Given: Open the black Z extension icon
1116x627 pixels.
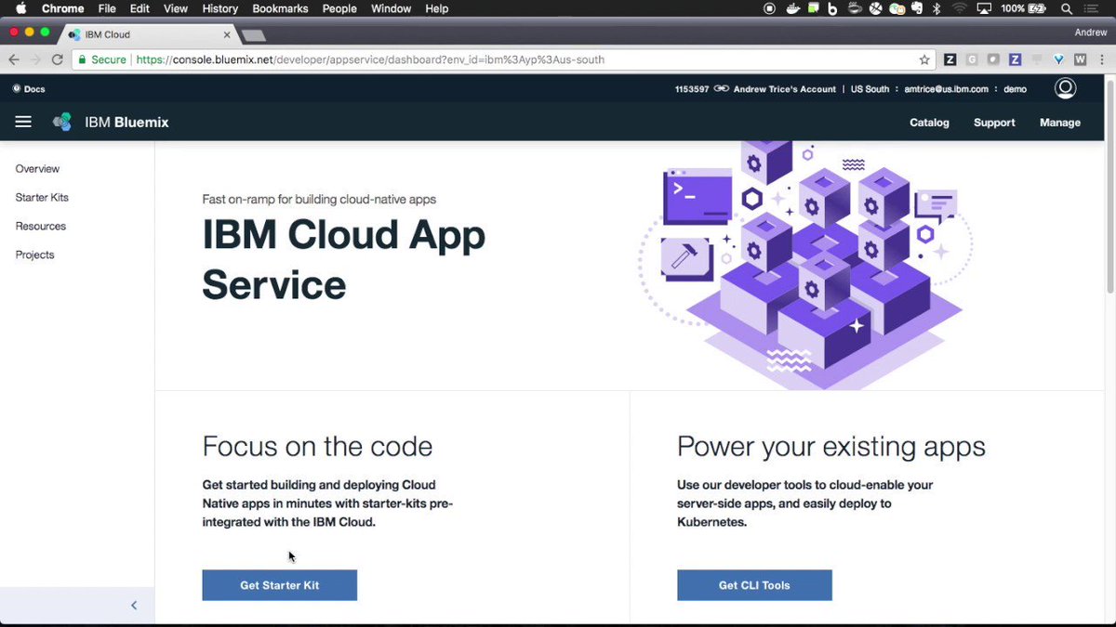Looking at the screenshot, I should coord(950,59).
